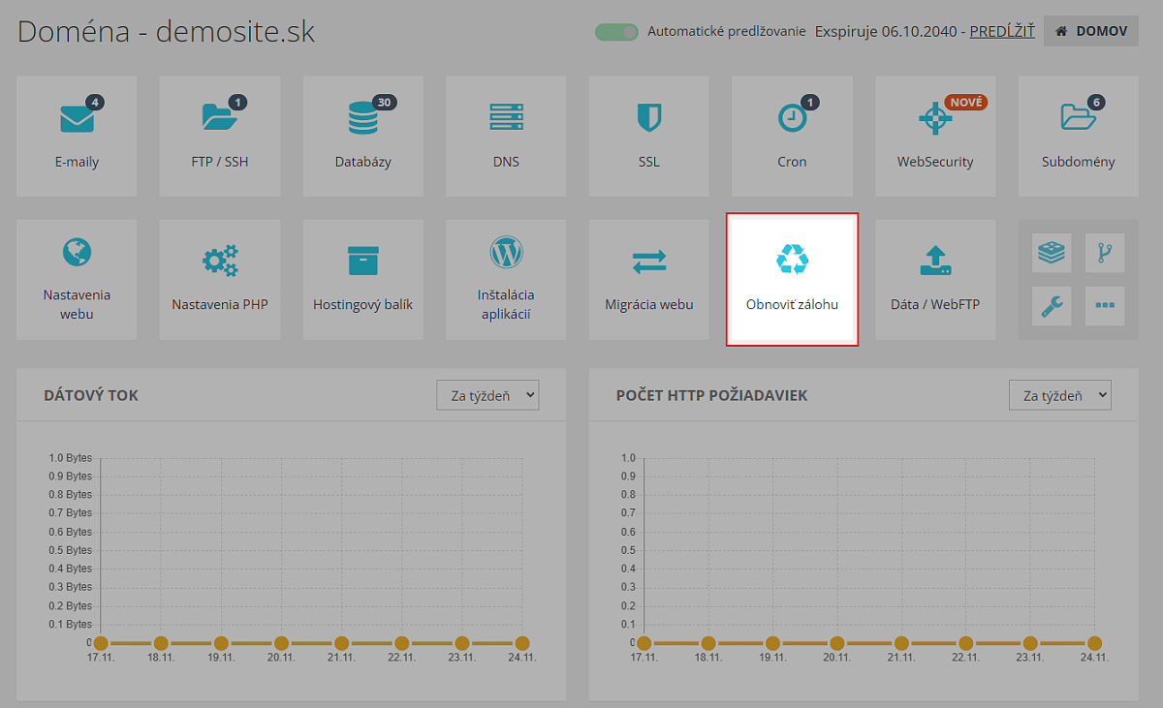Open the E-maily tile

77,137
